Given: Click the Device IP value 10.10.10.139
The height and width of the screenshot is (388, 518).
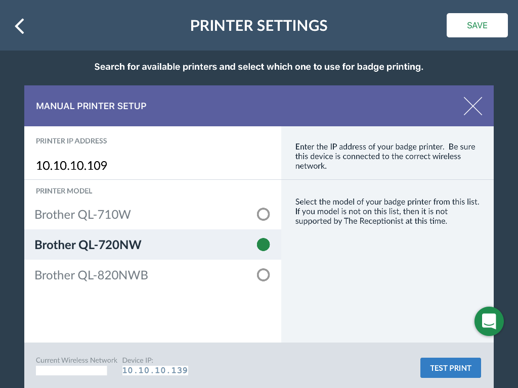Looking at the screenshot, I should 155,370.
